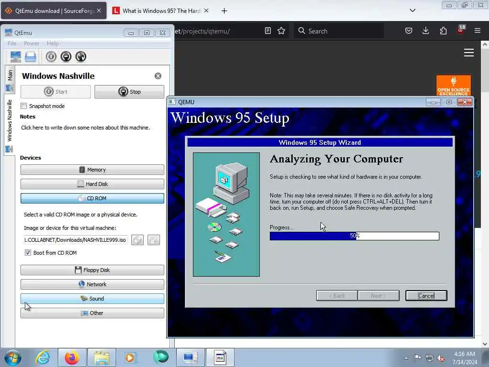Open the Windows Start orb
Viewport: 489px width, 367px height.
(x=13, y=357)
